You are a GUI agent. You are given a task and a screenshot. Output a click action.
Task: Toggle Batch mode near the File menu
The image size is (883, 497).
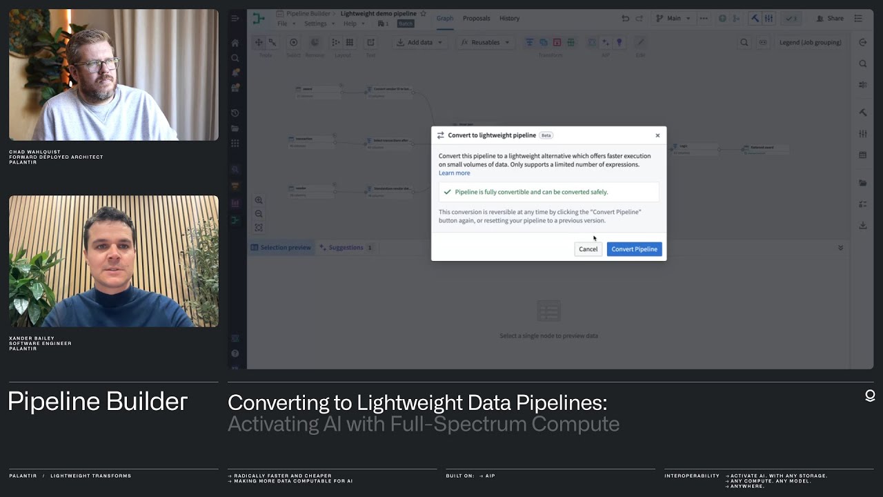(405, 23)
